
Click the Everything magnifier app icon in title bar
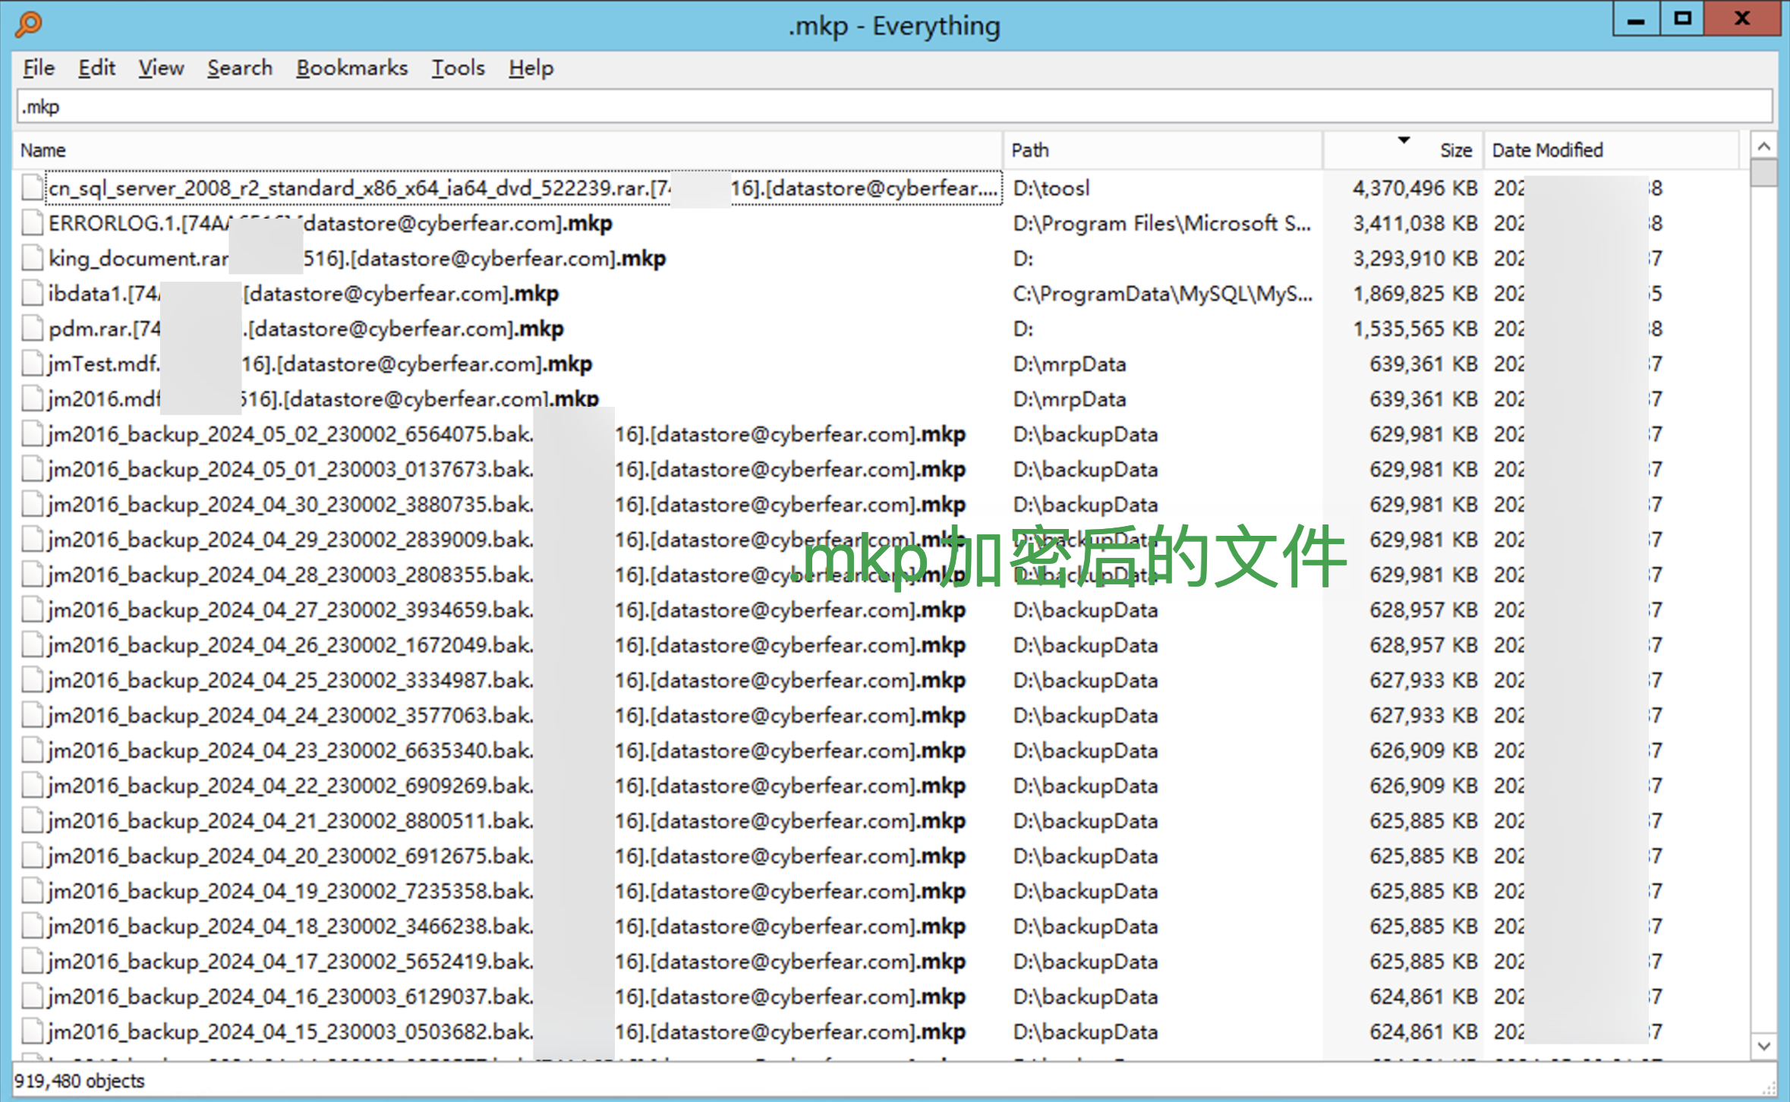(29, 24)
